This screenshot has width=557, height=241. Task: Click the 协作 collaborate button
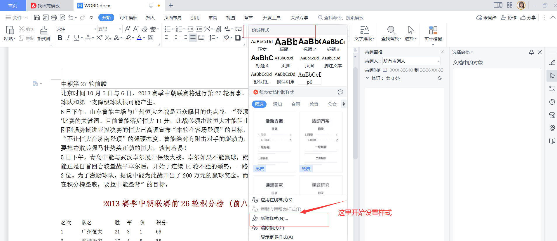(x=509, y=17)
